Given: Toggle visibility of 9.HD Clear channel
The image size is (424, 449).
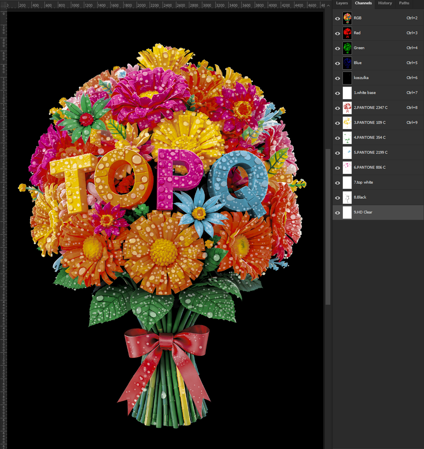Looking at the screenshot, I should pyautogui.click(x=337, y=213).
